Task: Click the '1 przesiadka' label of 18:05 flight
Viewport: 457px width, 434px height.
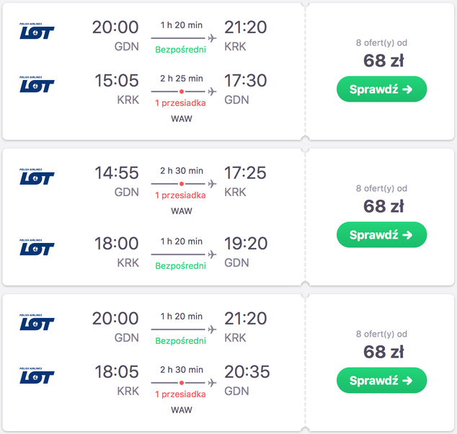Action: [x=180, y=394]
